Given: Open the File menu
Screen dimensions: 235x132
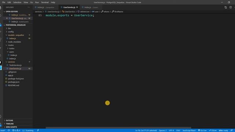Looking at the screenshot, I should [4, 2].
